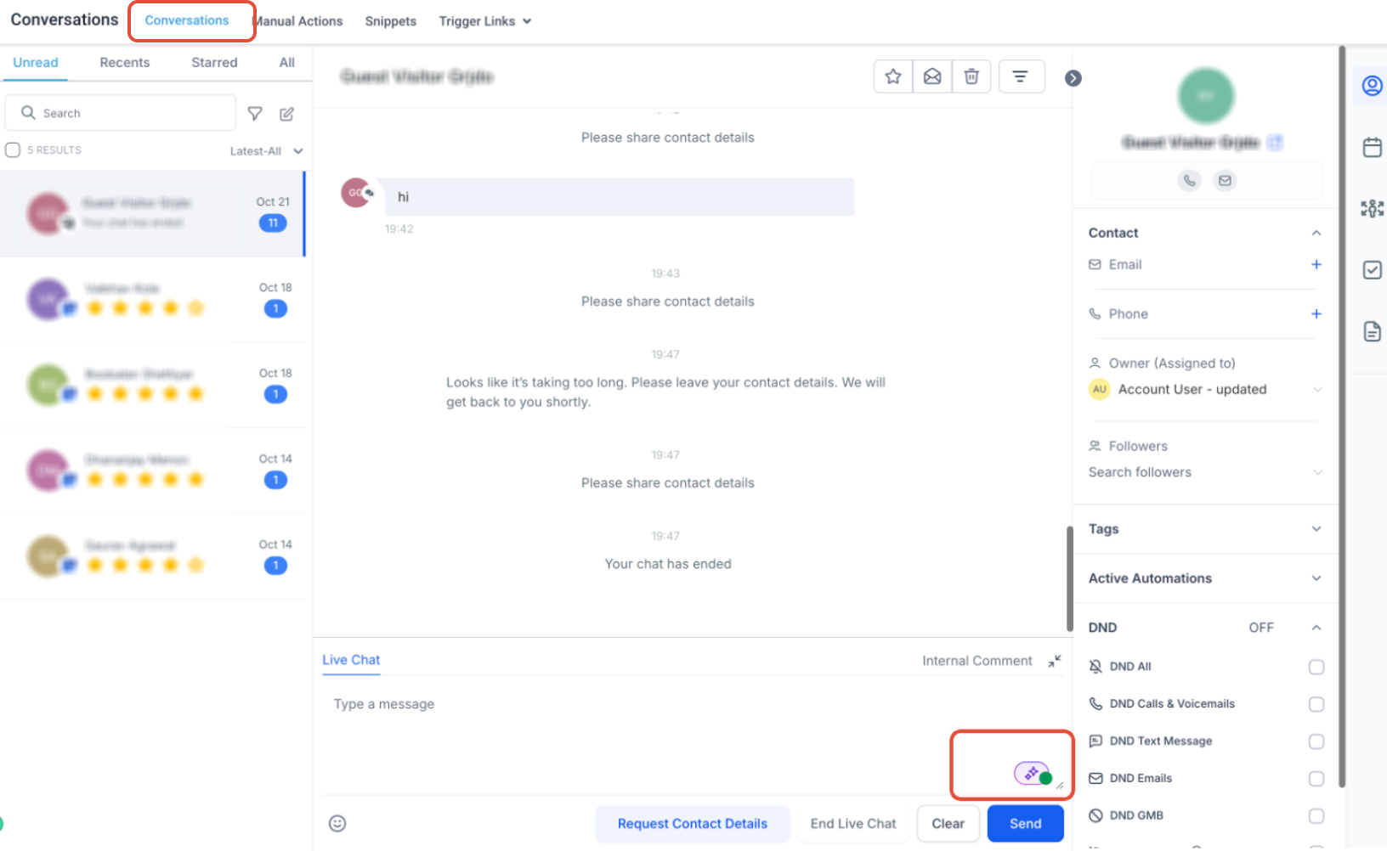
Task: Click the 'hi' message bubble
Action: [619, 197]
